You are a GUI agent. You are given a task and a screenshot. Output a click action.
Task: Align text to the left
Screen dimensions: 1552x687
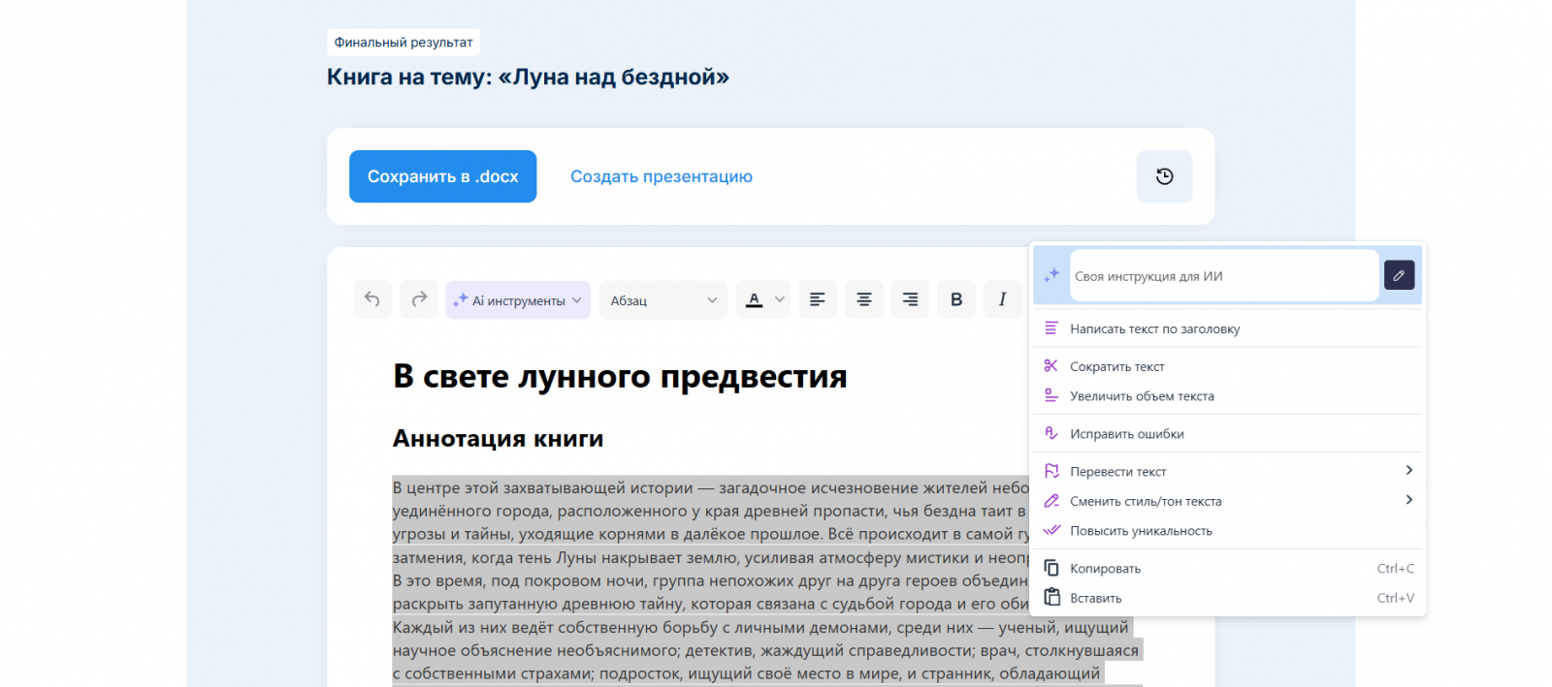click(818, 299)
